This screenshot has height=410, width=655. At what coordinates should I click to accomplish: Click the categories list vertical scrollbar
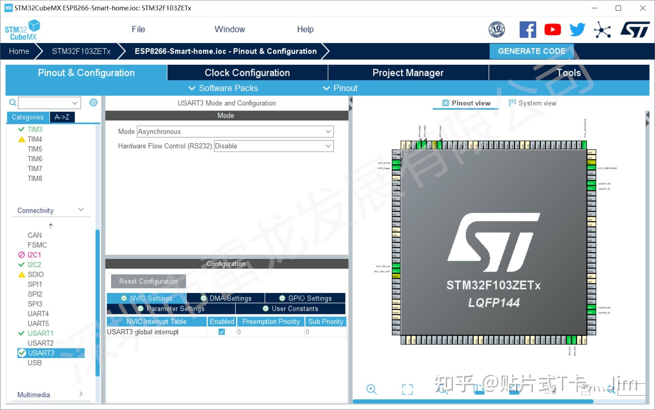coord(98,303)
